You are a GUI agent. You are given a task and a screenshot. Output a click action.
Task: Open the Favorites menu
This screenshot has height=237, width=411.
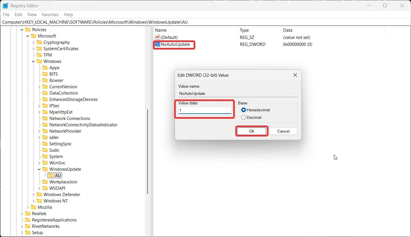[x=50, y=14]
